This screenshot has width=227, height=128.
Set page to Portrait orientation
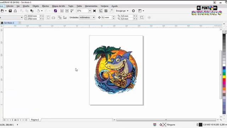48,17
